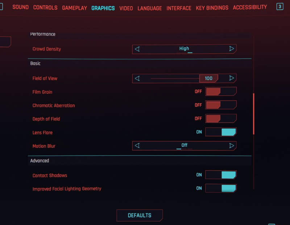
Task: Open the Sound settings tab
Action: (21, 7)
